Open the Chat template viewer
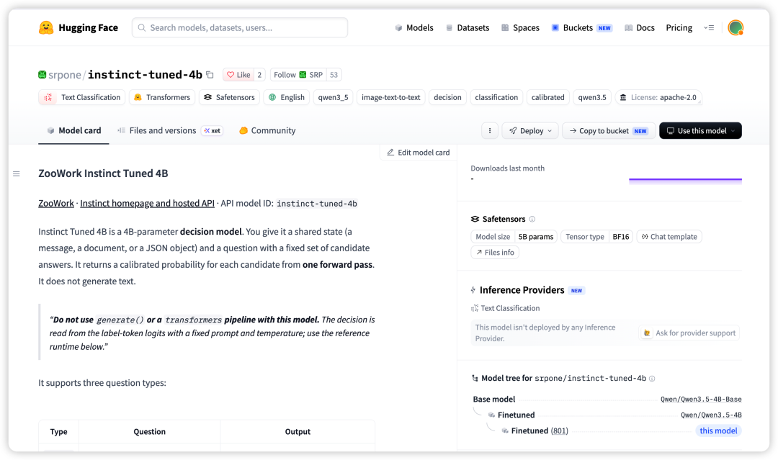The image size is (778, 460). (x=669, y=237)
